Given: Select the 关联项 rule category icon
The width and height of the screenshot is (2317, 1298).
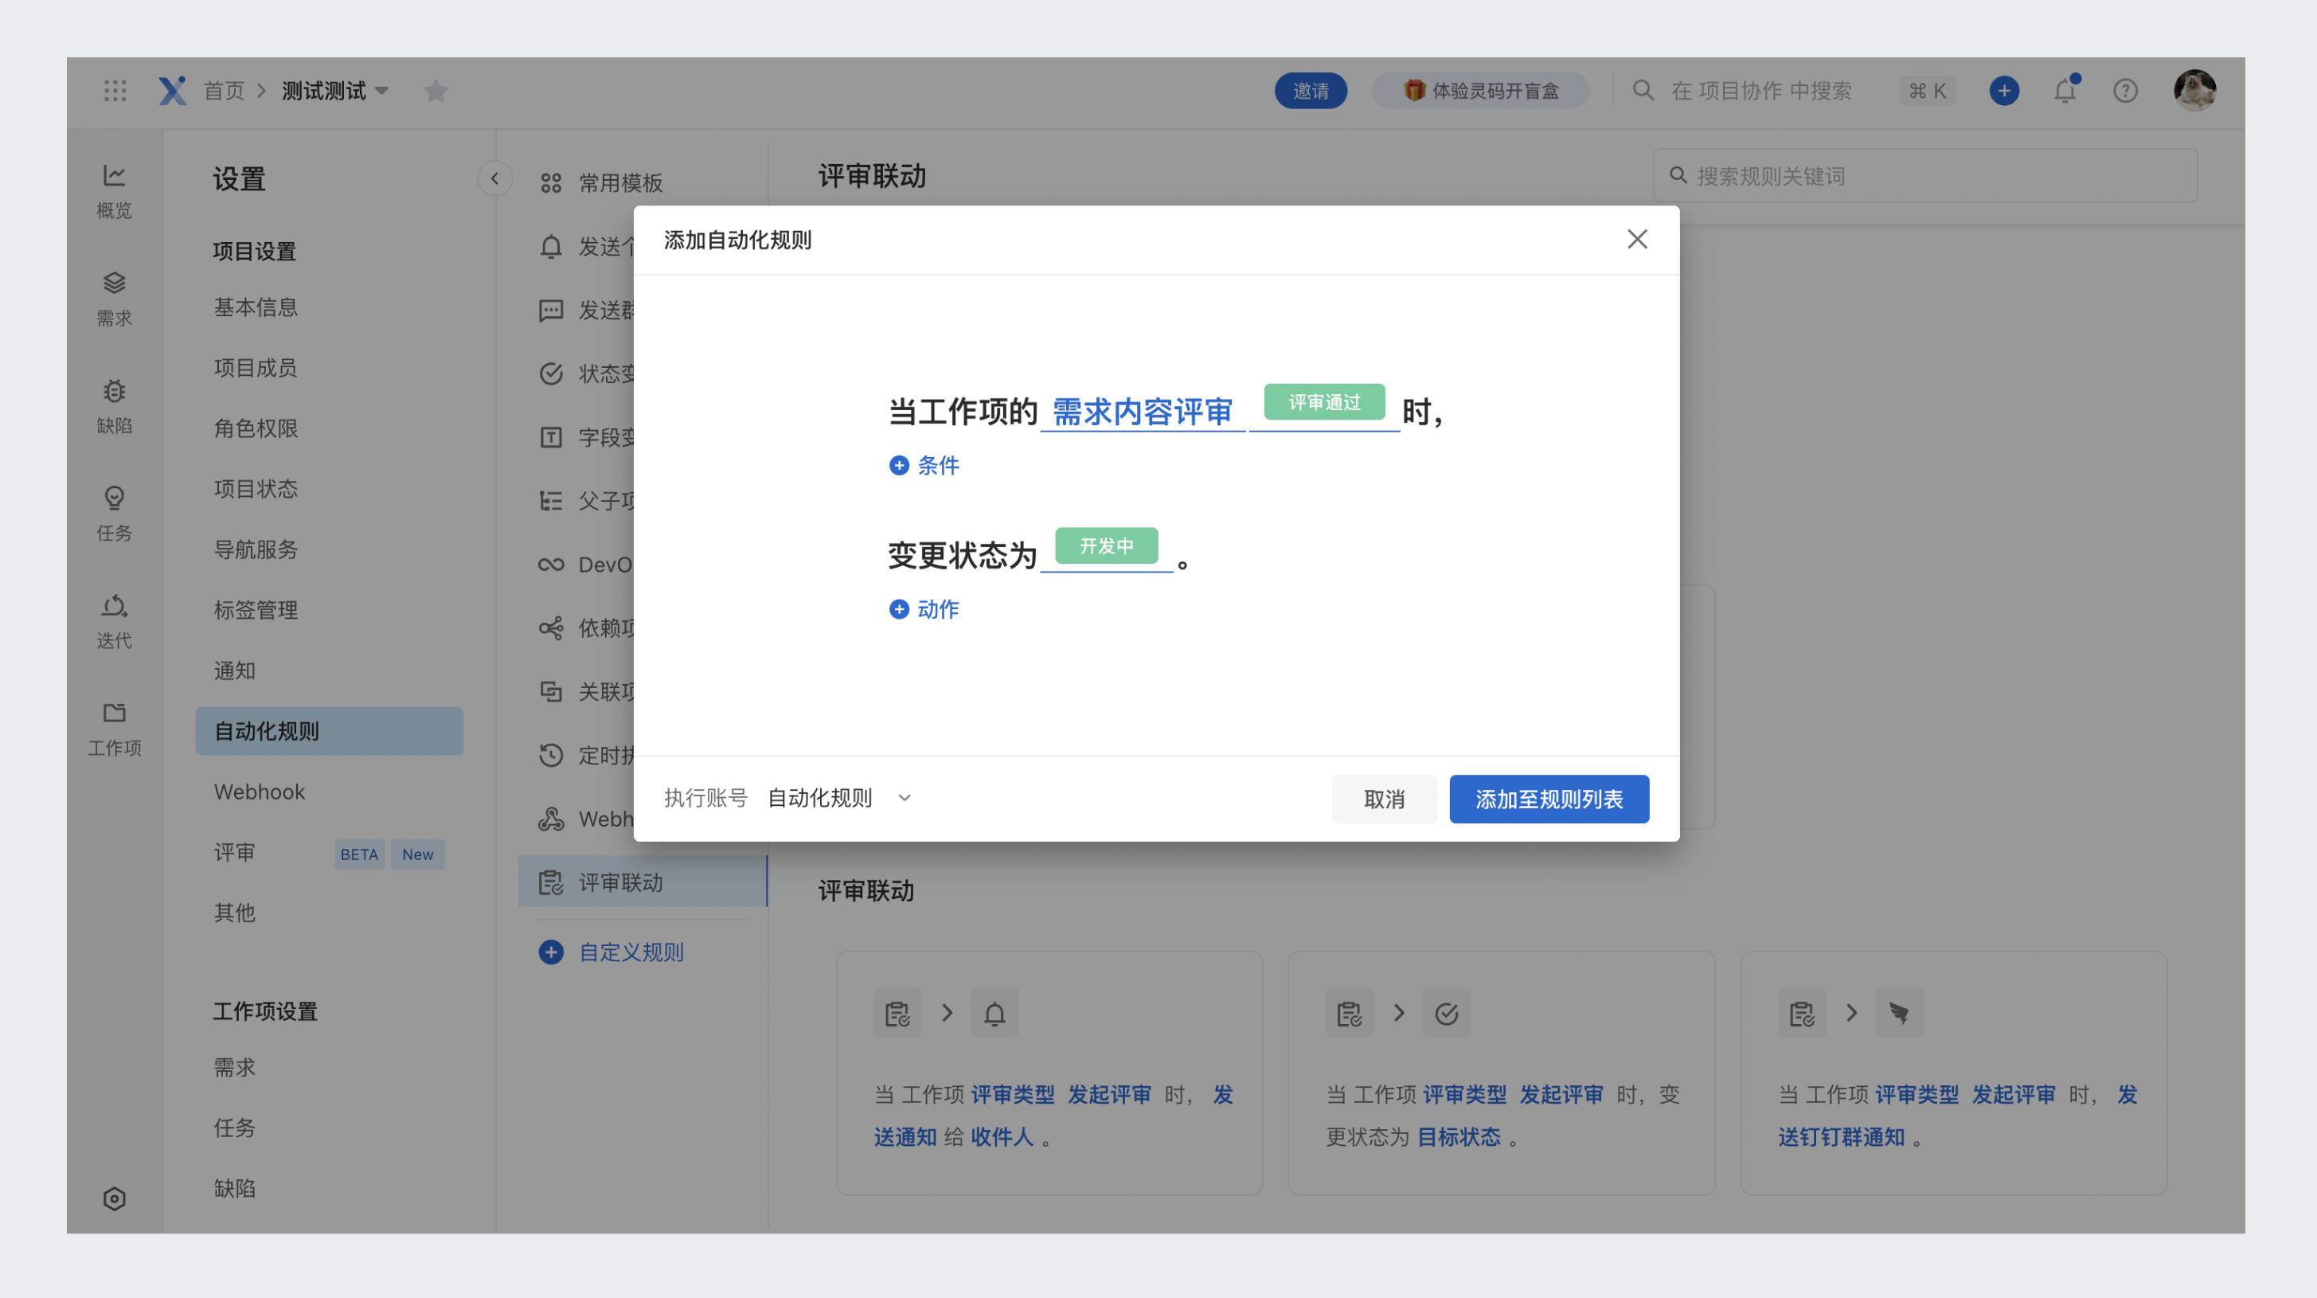Looking at the screenshot, I should point(550,691).
